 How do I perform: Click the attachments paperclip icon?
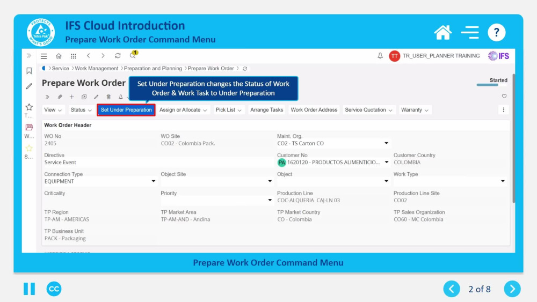tap(60, 97)
